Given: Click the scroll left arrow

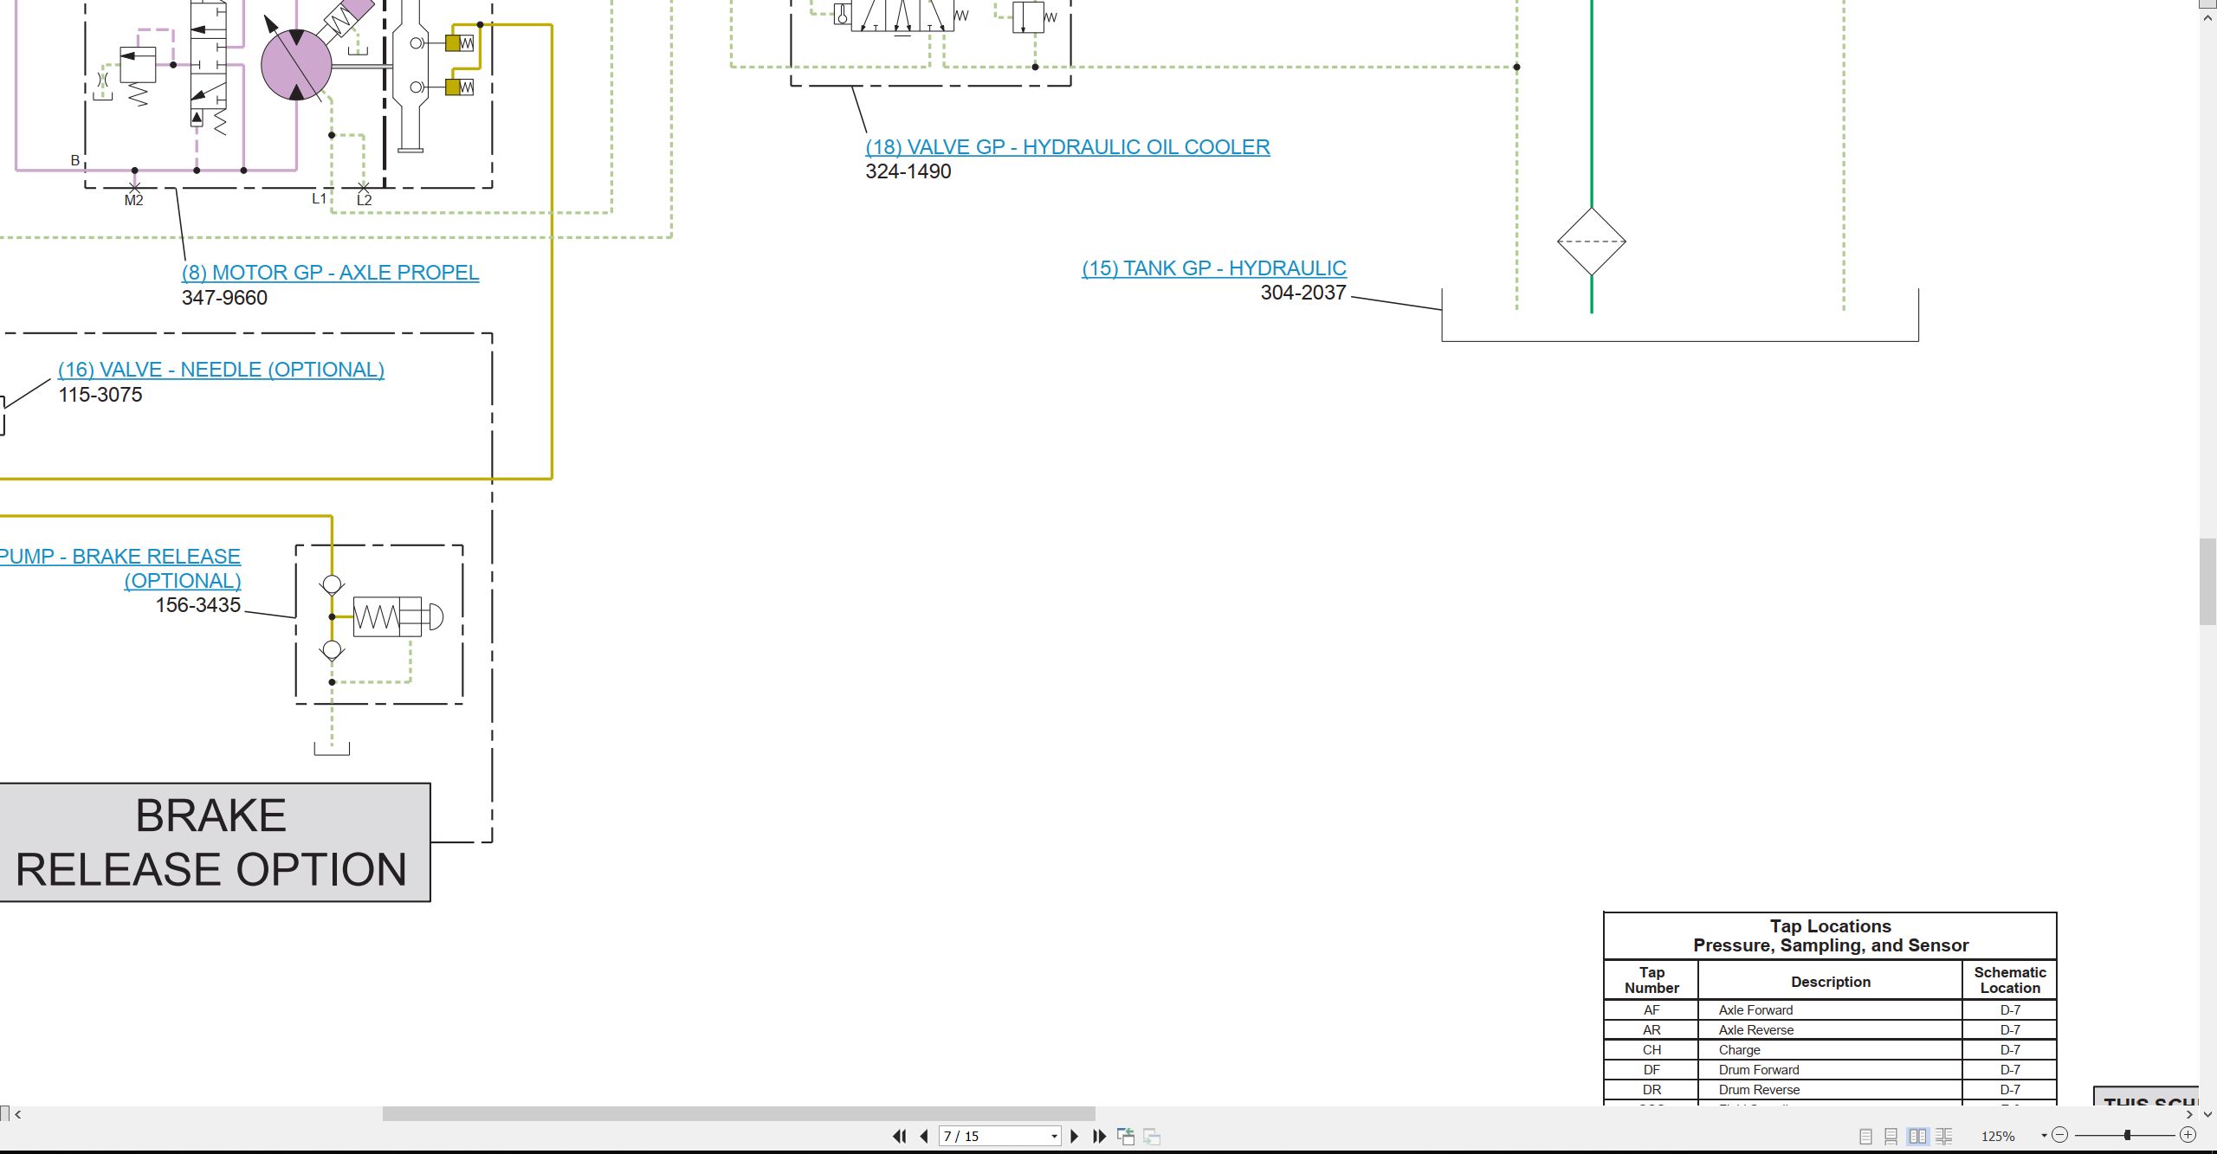Looking at the screenshot, I should click(18, 1114).
